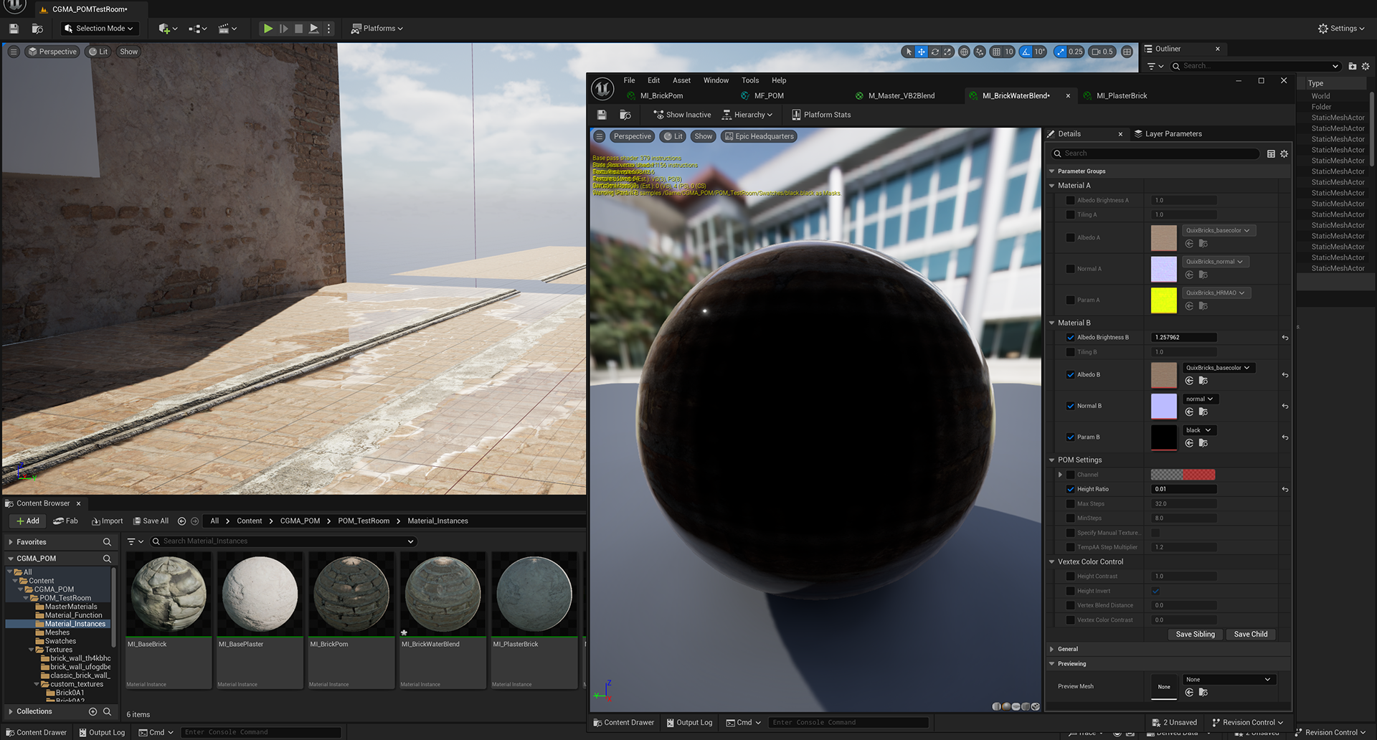Open material preview viewport hamburger menu
The width and height of the screenshot is (1377, 740).
[x=600, y=136]
